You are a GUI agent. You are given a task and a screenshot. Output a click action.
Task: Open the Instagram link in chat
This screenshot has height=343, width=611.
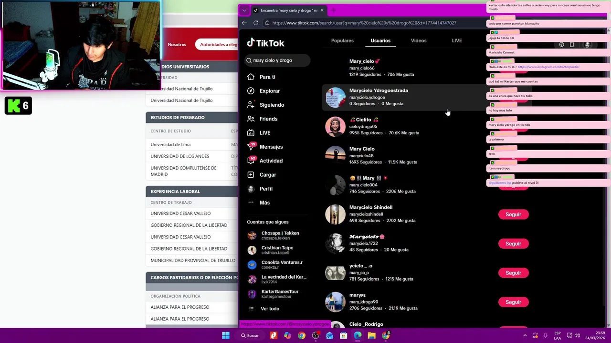[548, 67]
